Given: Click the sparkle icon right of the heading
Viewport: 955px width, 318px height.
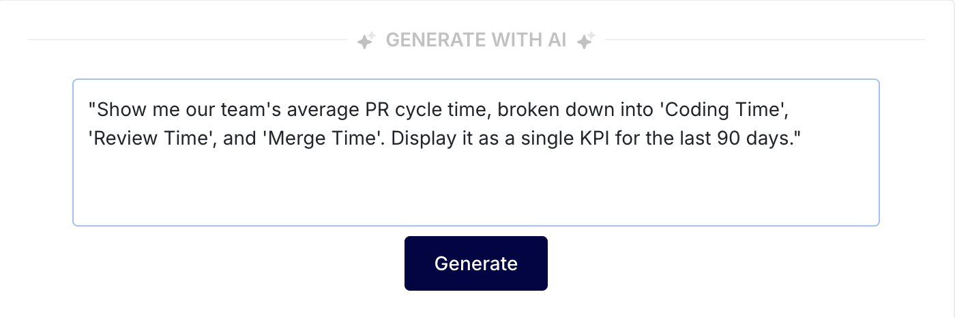Looking at the screenshot, I should tap(586, 41).
